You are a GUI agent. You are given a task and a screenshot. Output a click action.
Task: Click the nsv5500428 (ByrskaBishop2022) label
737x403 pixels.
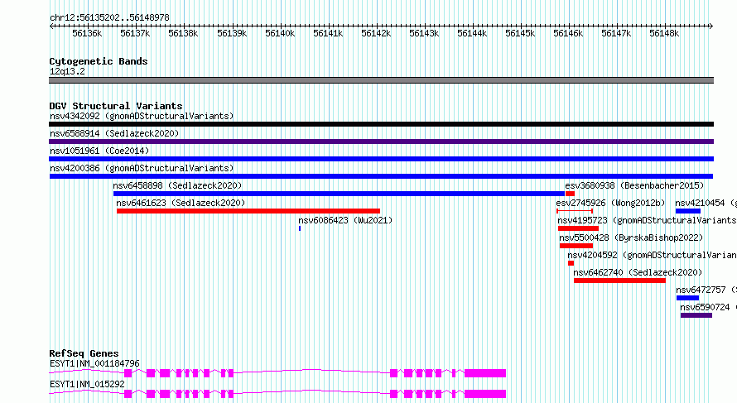[x=631, y=237]
